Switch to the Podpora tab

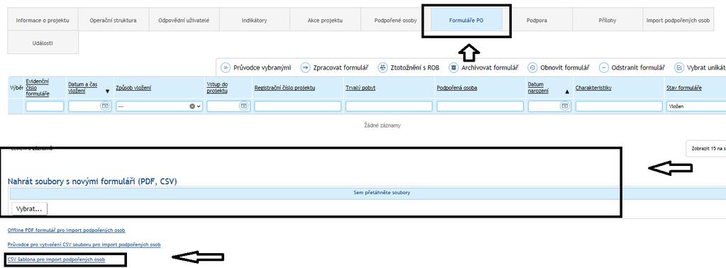click(537, 21)
